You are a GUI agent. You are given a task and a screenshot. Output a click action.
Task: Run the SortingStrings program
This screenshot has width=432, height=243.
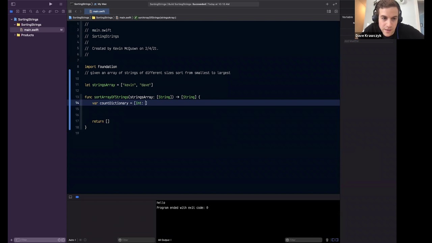(51, 4)
